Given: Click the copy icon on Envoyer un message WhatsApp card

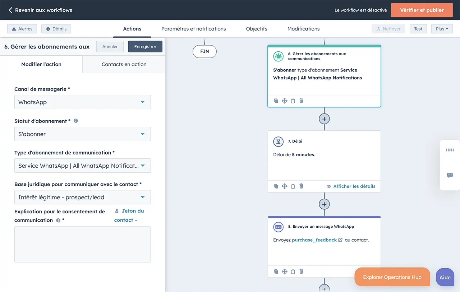Looking at the screenshot, I should tap(276, 272).
